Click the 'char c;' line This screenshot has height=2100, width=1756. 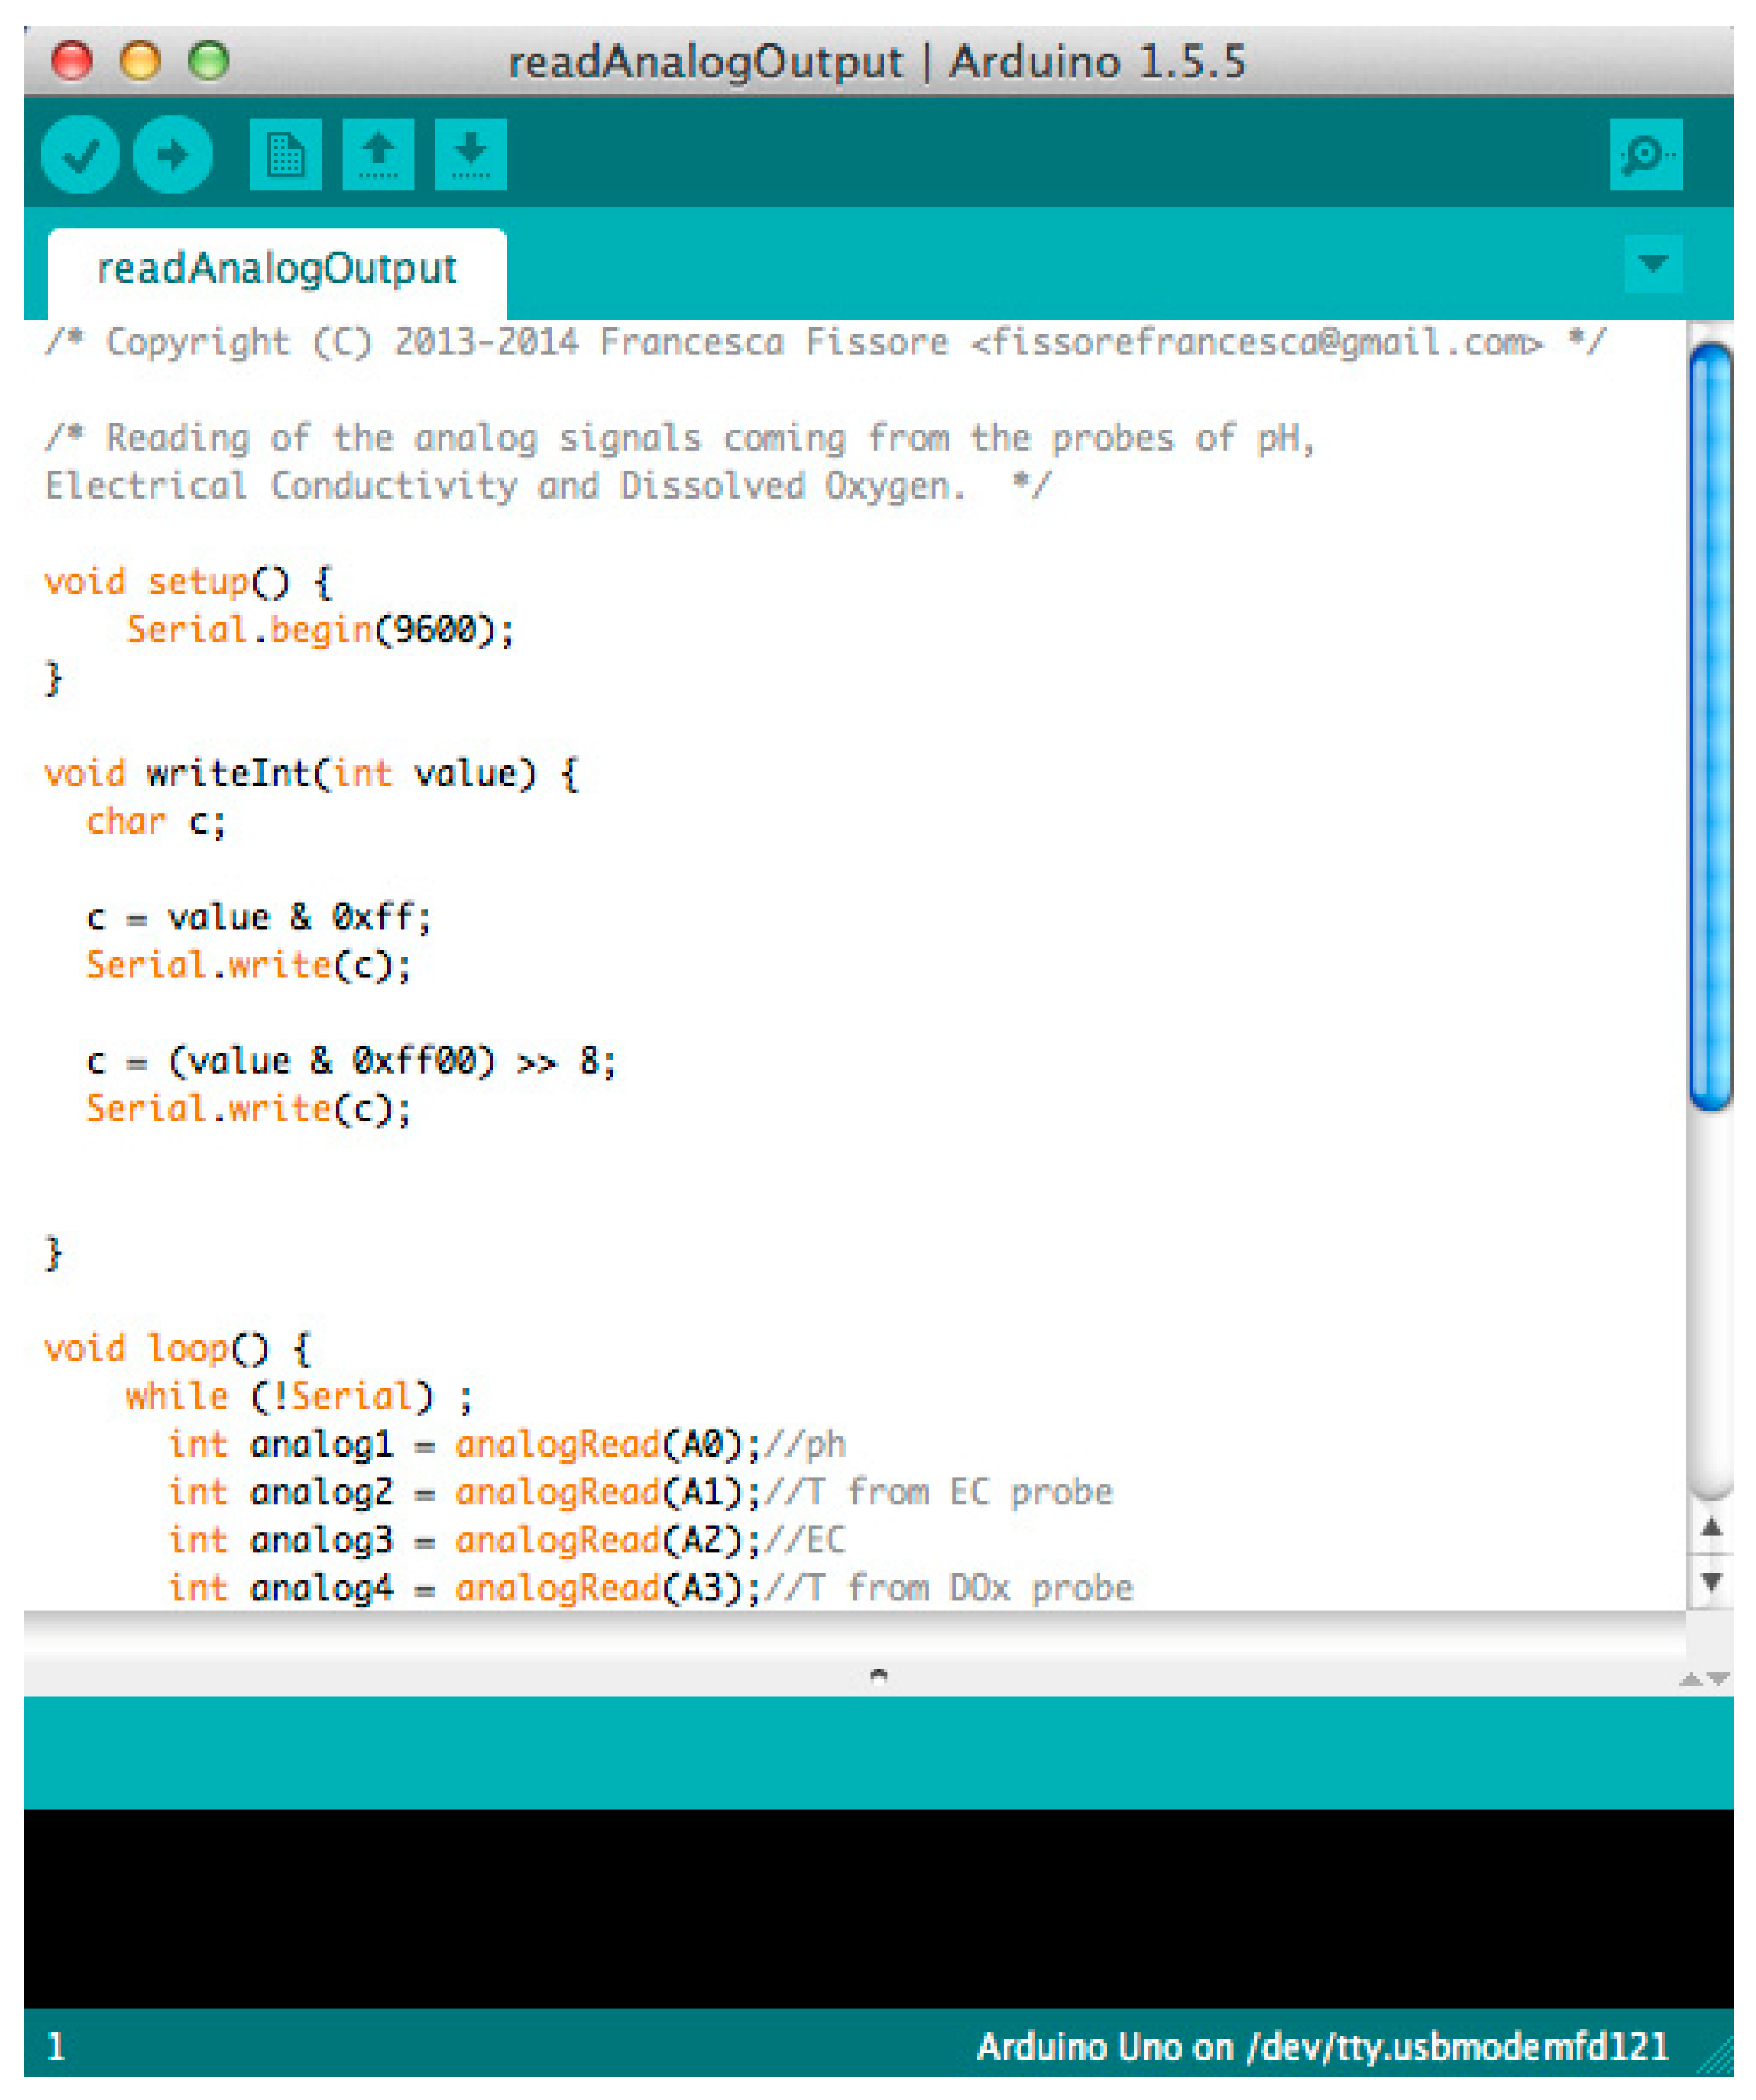pyautogui.click(x=156, y=822)
